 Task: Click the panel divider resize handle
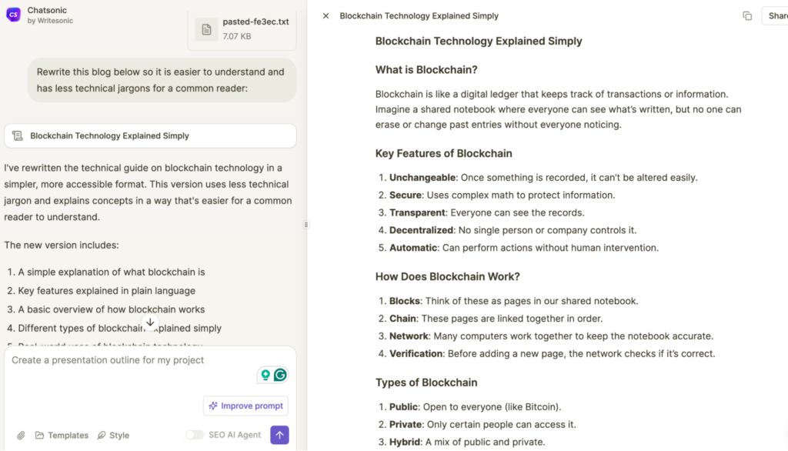click(306, 225)
